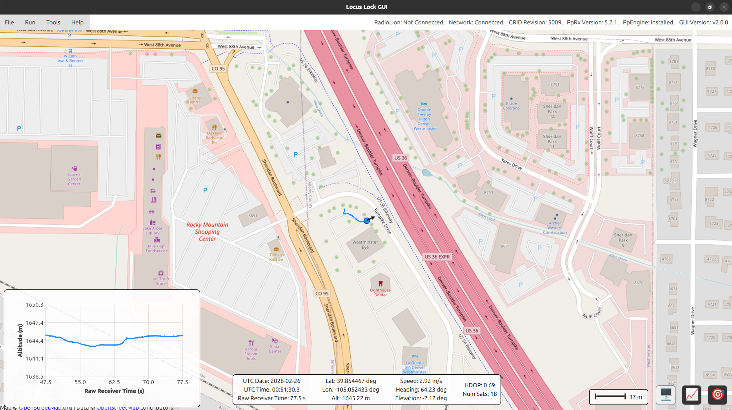Screen dimensions: 732x410
Task: Select the Jimmy John's restaurant icon
Action: tap(195, 91)
